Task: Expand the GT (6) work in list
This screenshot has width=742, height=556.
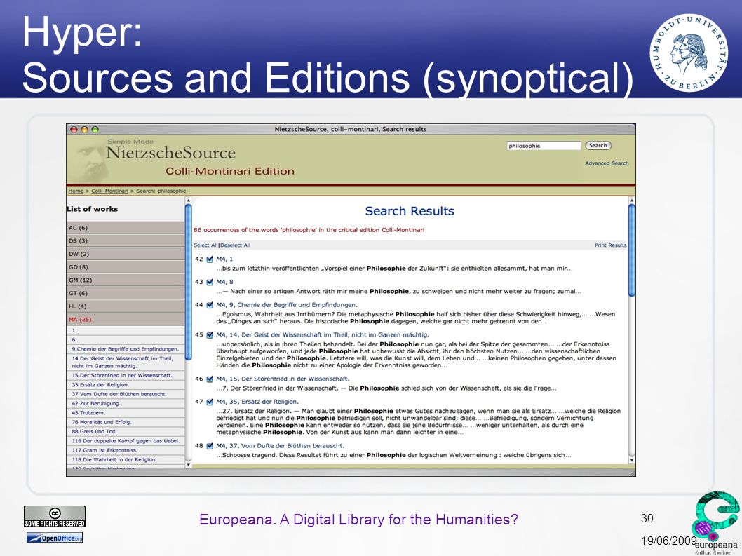Action: pyautogui.click(x=126, y=293)
